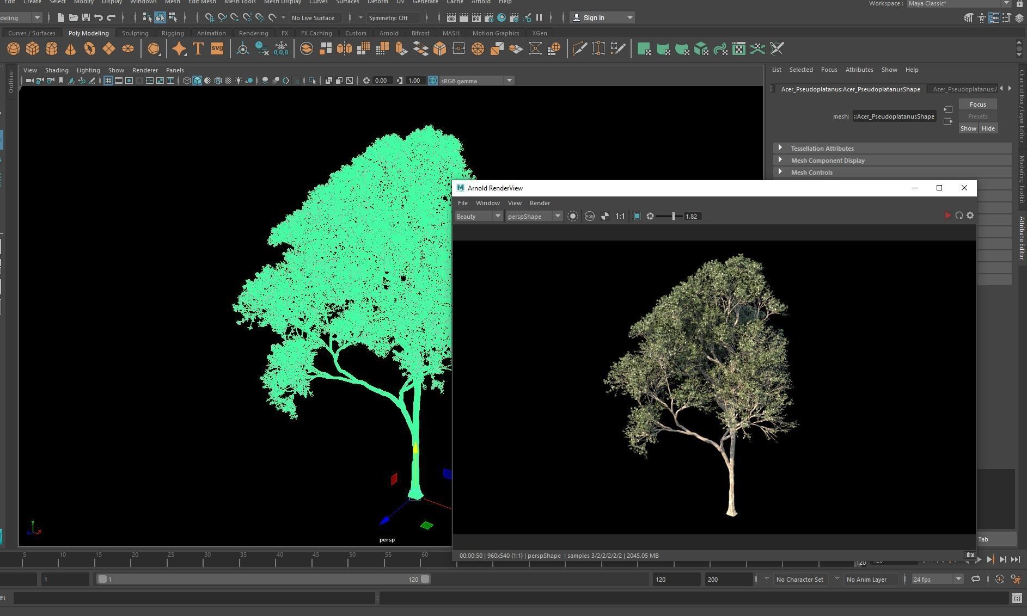Click the SVG import shelf icon
Screen dimensions: 1027x616
pyautogui.click(x=217, y=49)
